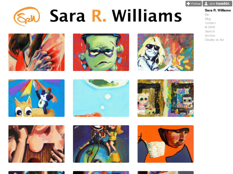Viewport: 233px width, 174px height.
Task: Open the kids sitting on globe painting
Action: [x=101, y=144]
